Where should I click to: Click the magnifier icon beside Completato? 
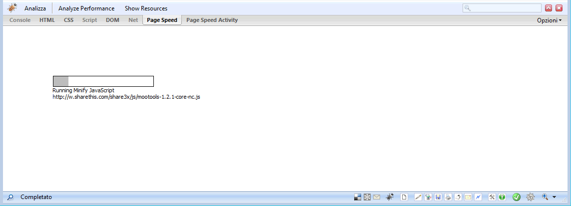(10, 198)
